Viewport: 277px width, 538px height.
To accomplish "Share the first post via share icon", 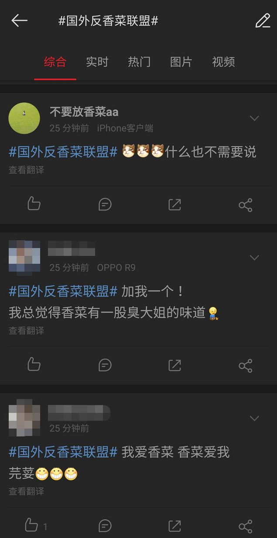I will click(x=245, y=204).
